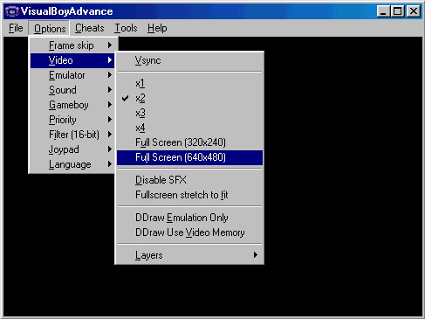Viewport: 425px width, 319px height.
Task: Close the VisualBoyAdvance window
Action: pos(413,11)
